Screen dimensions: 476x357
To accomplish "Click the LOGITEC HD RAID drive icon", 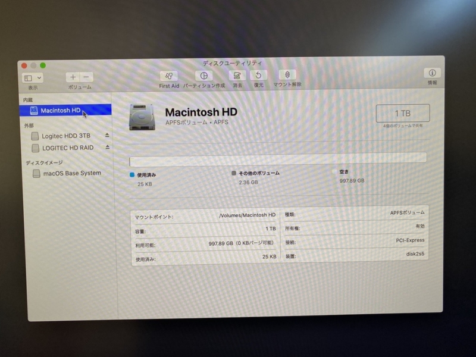I will [x=36, y=148].
